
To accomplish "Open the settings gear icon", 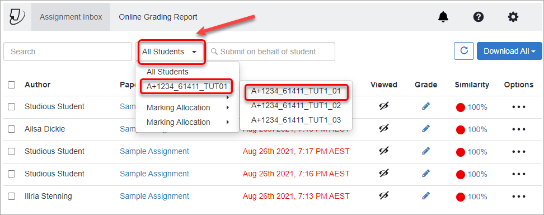I will (x=513, y=17).
